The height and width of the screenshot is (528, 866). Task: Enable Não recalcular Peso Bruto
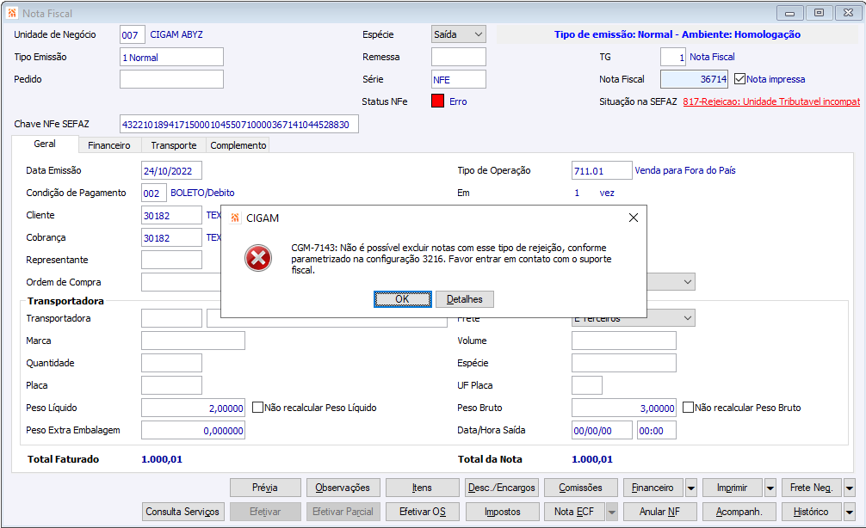click(x=688, y=407)
